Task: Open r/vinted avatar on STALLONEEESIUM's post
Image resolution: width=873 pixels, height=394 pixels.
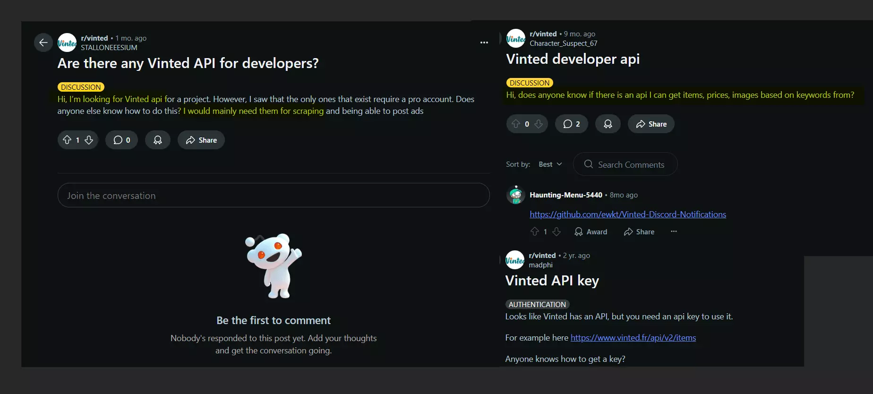Action: tap(67, 43)
